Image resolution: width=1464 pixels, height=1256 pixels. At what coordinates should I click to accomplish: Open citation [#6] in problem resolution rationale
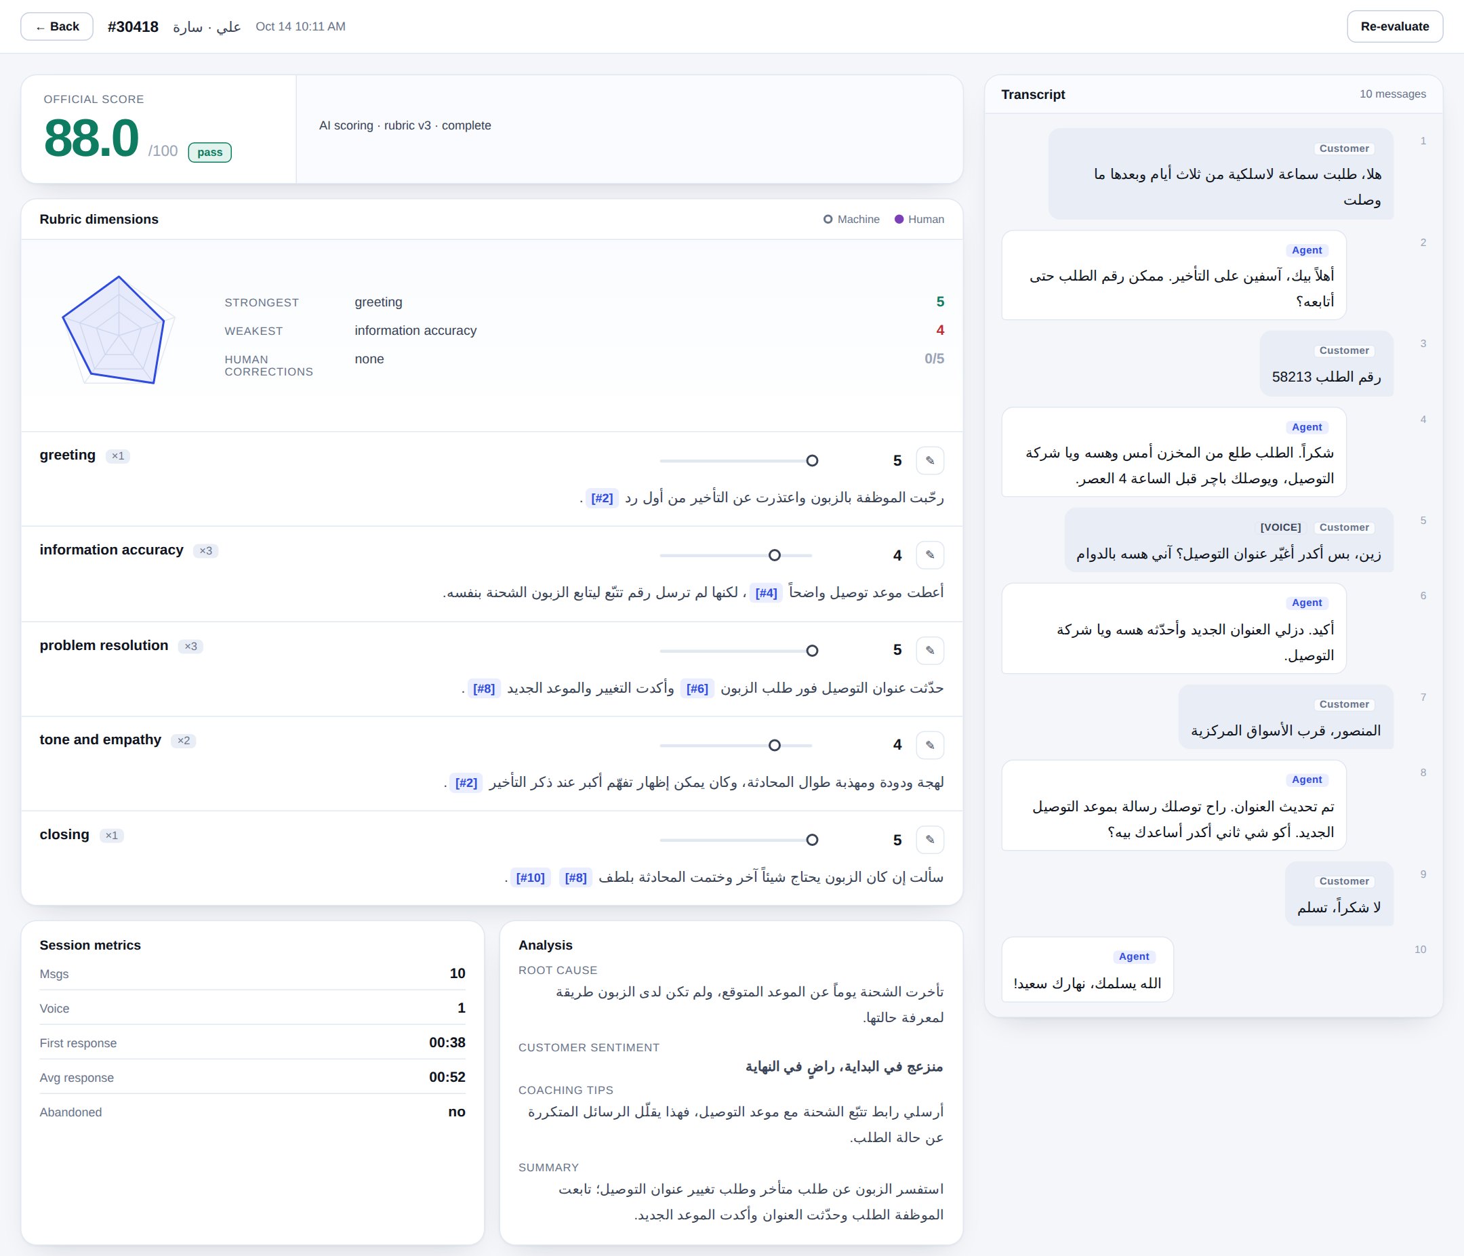tap(697, 689)
